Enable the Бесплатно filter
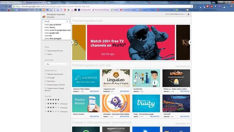The image size is (234, 132). 45,81
